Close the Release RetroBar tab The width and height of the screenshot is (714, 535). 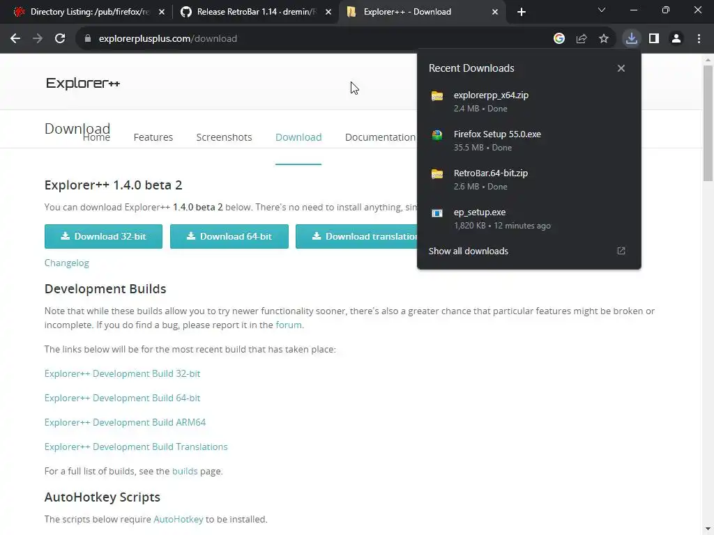(x=328, y=12)
